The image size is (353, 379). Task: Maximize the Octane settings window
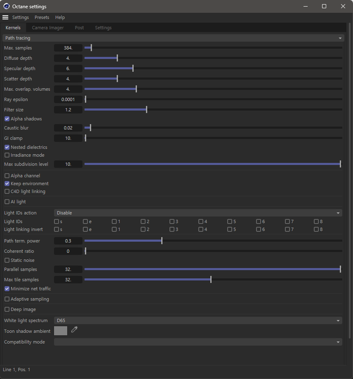click(x=324, y=6)
